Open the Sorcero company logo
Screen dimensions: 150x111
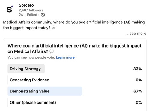tap(10, 9)
